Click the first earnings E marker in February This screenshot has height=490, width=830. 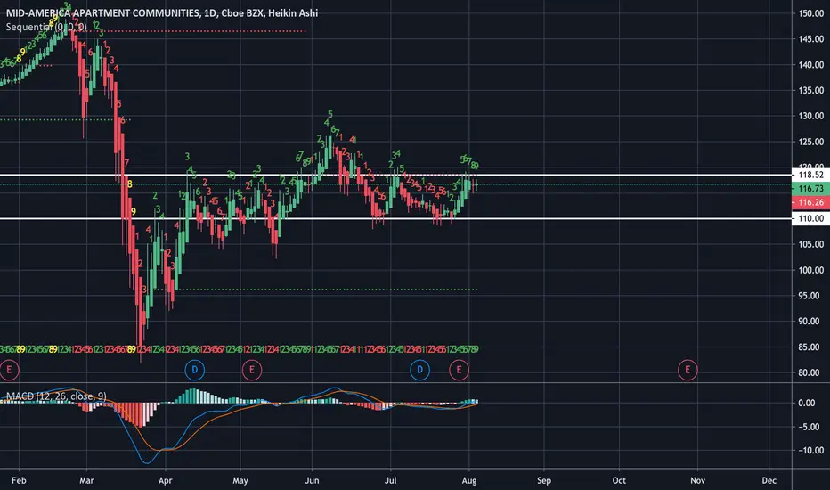point(9,370)
